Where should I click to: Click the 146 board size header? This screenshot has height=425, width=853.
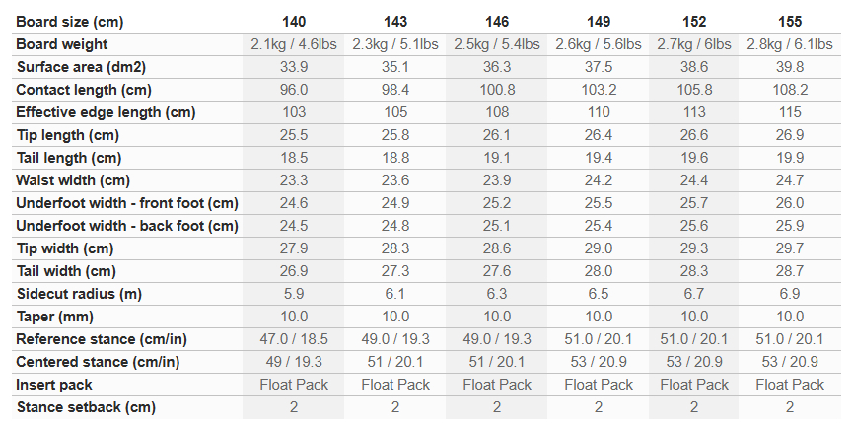tap(497, 21)
